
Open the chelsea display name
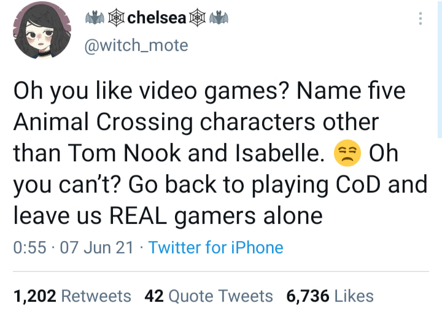pos(157,18)
